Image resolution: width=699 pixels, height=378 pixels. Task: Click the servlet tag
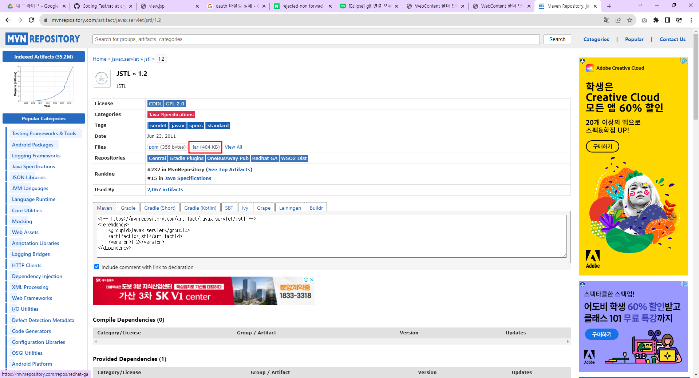click(x=158, y=125)
